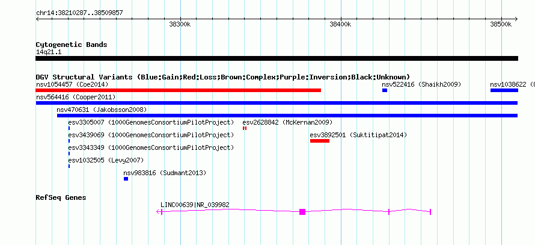Select the small blue nsv983816 variant marker

click(126, 179)
